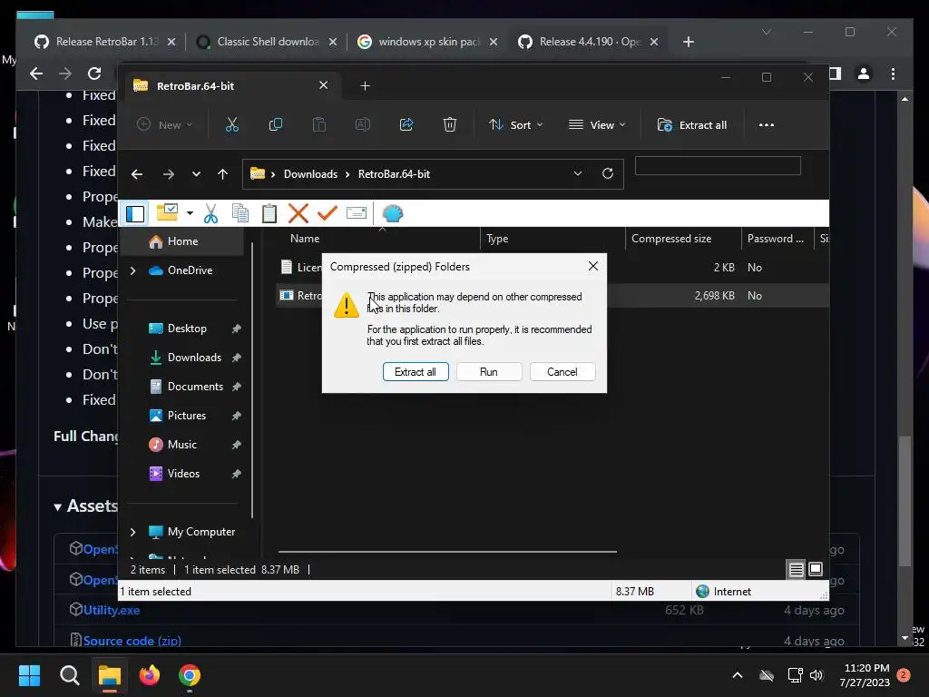The width and height of the screenshot is (929, 697).
Task: Select Pictures in the navigation pane
Action: [x=187, y=416]
